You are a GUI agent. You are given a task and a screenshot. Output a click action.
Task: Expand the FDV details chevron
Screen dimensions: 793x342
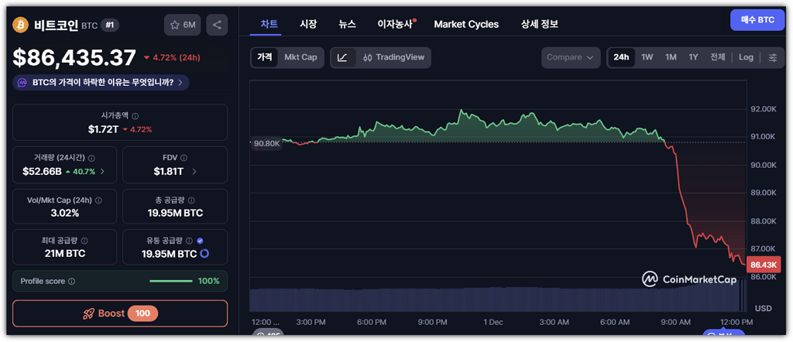(194, 172)
